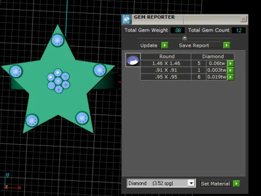Viewport: 261px width, 196px height.
Task: Click the 0.019tw weight value
Action: pos(217,77)
